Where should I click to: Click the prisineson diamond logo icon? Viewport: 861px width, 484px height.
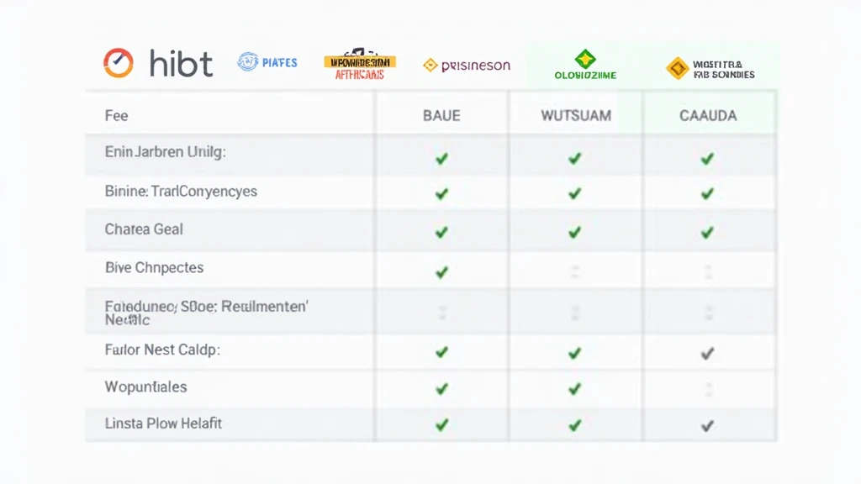click(x=430, y=65)
